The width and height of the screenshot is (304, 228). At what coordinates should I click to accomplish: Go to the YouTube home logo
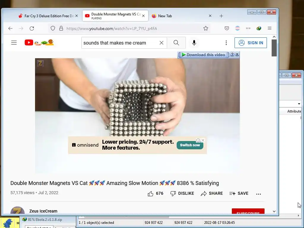39,42
